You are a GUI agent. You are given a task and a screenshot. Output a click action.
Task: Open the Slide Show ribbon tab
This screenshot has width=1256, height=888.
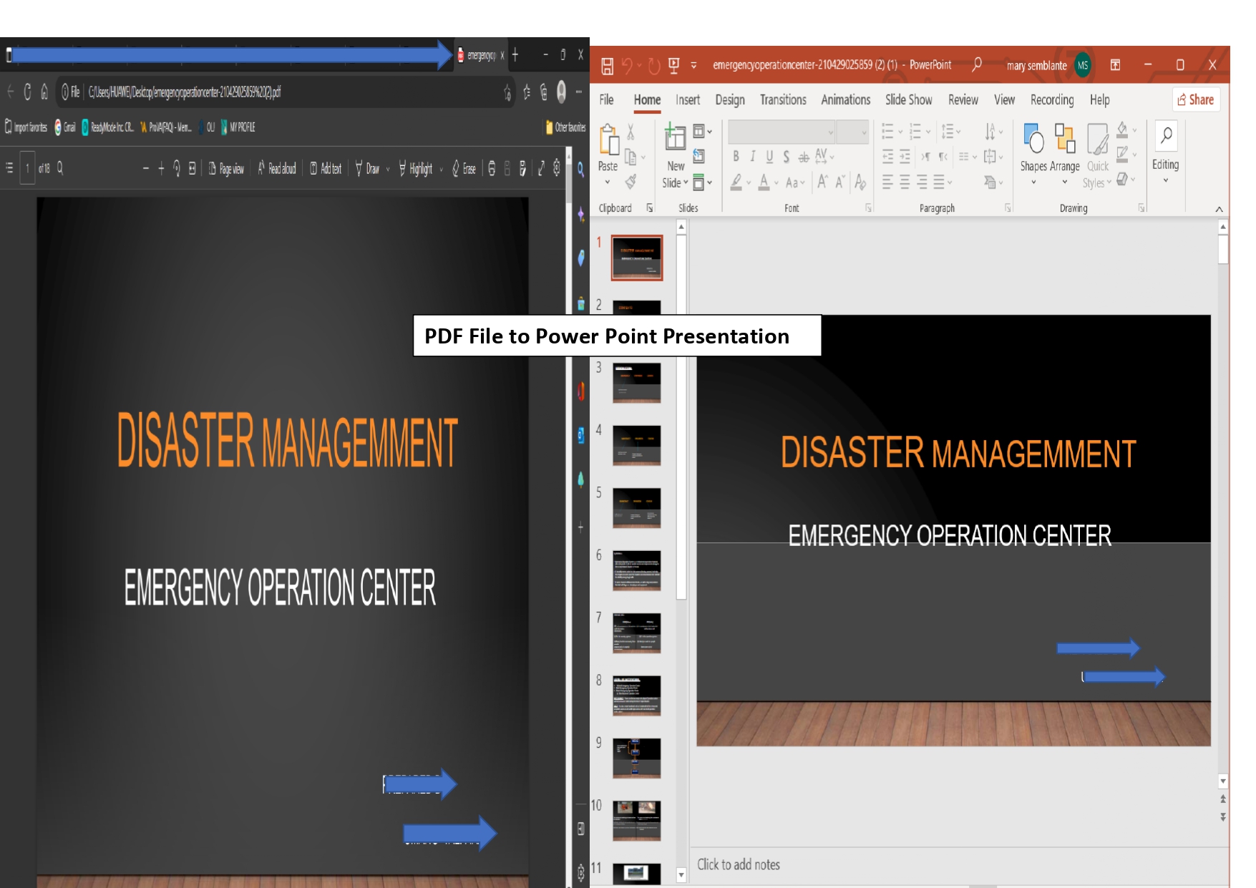pos(908,100)
